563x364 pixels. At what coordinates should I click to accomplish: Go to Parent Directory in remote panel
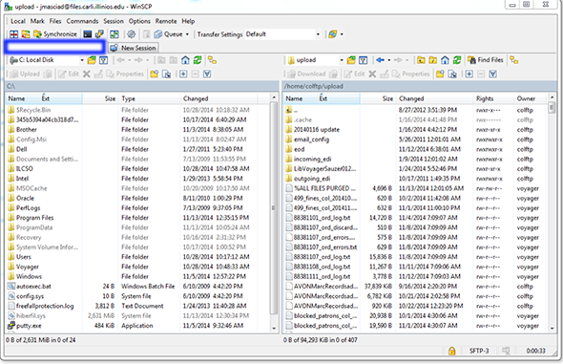point(421,60)
